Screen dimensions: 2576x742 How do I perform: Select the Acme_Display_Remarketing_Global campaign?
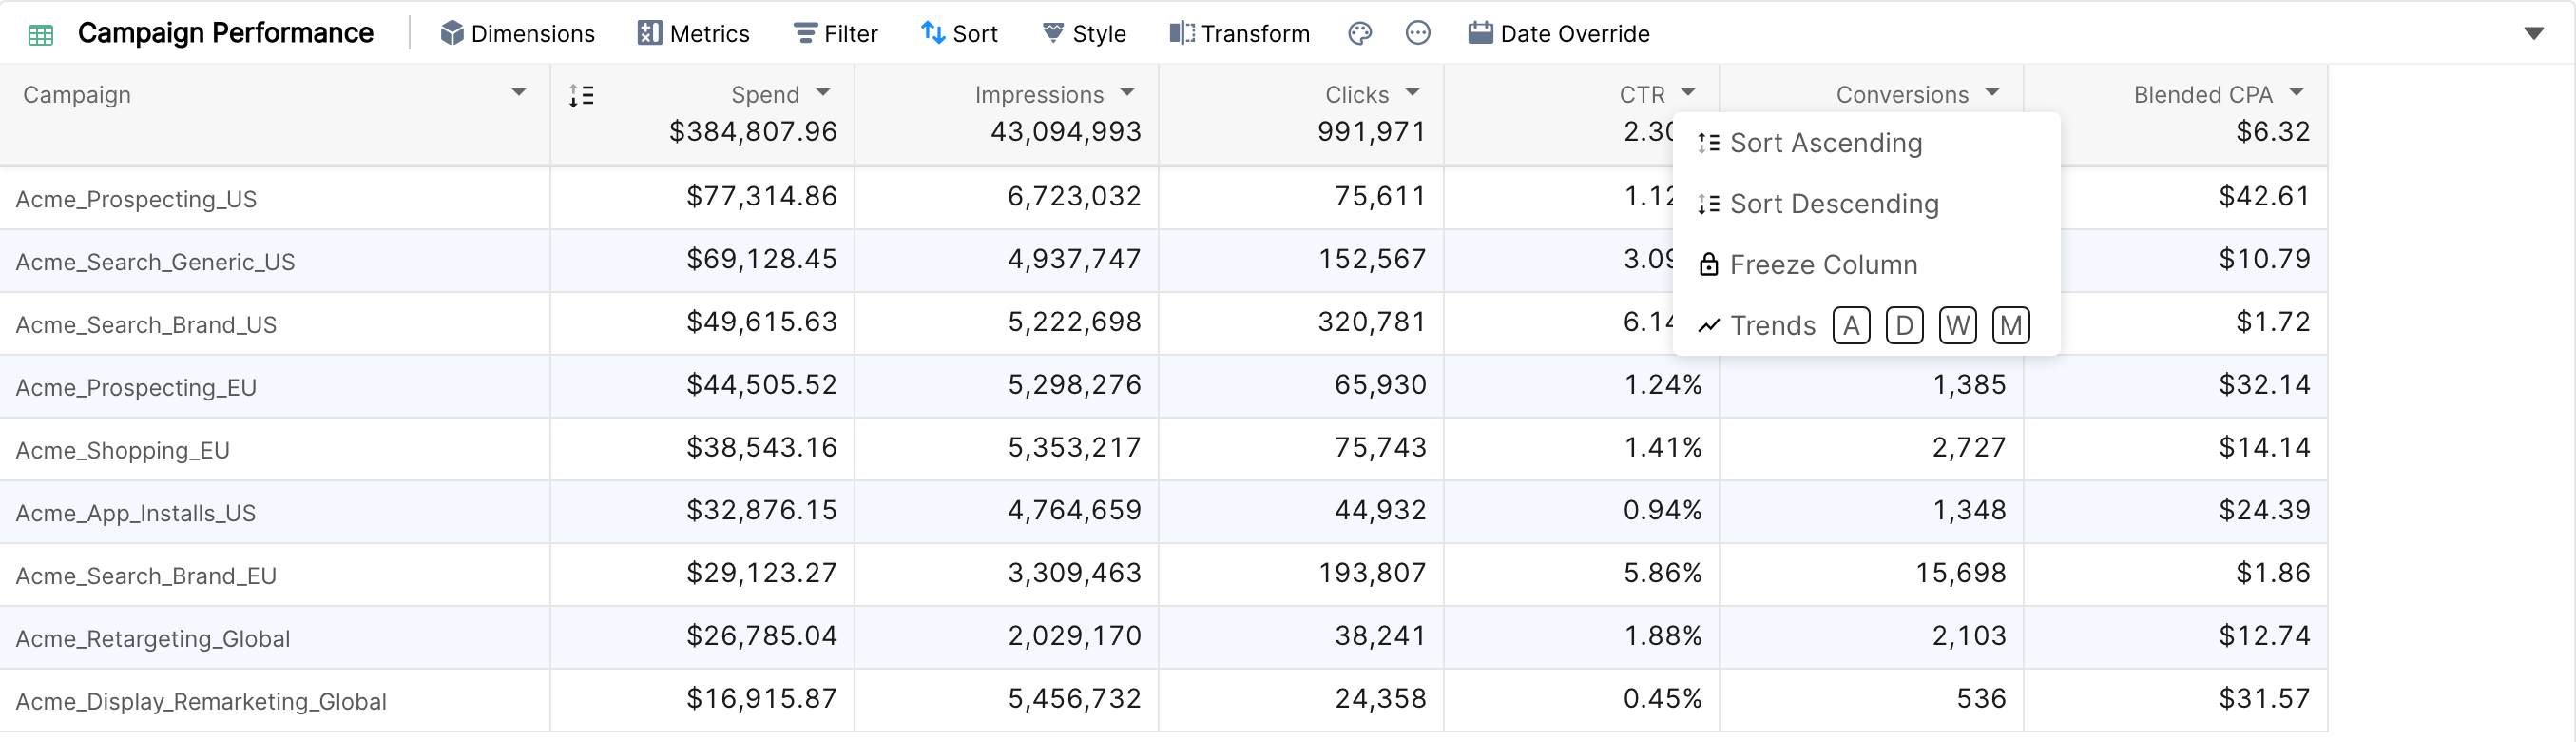coord(201,702)
